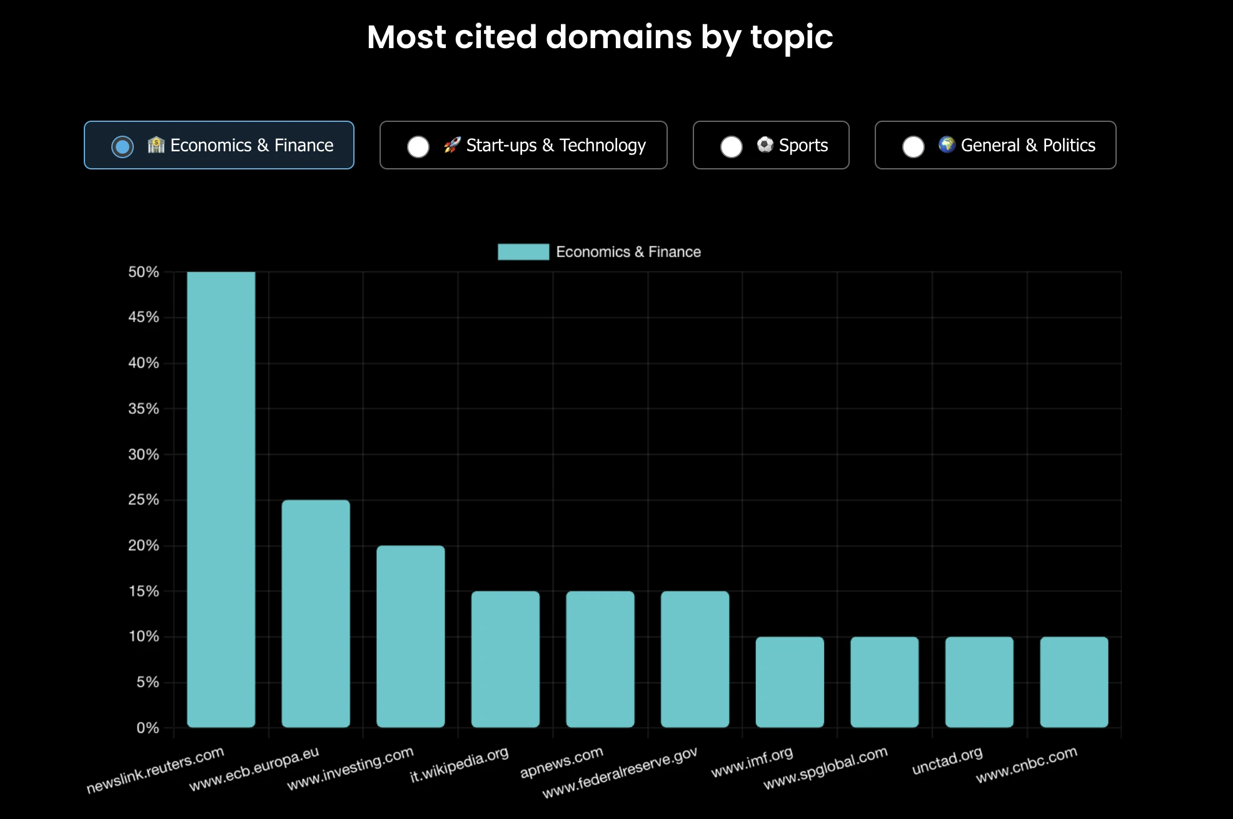
Task: Click the www.federalreserve.gov bar
Action: pos(695,659)
